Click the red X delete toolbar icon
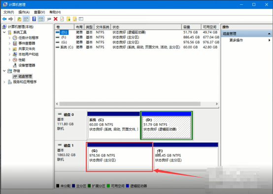This screenshot has width=273, height=194. (56, 19)
